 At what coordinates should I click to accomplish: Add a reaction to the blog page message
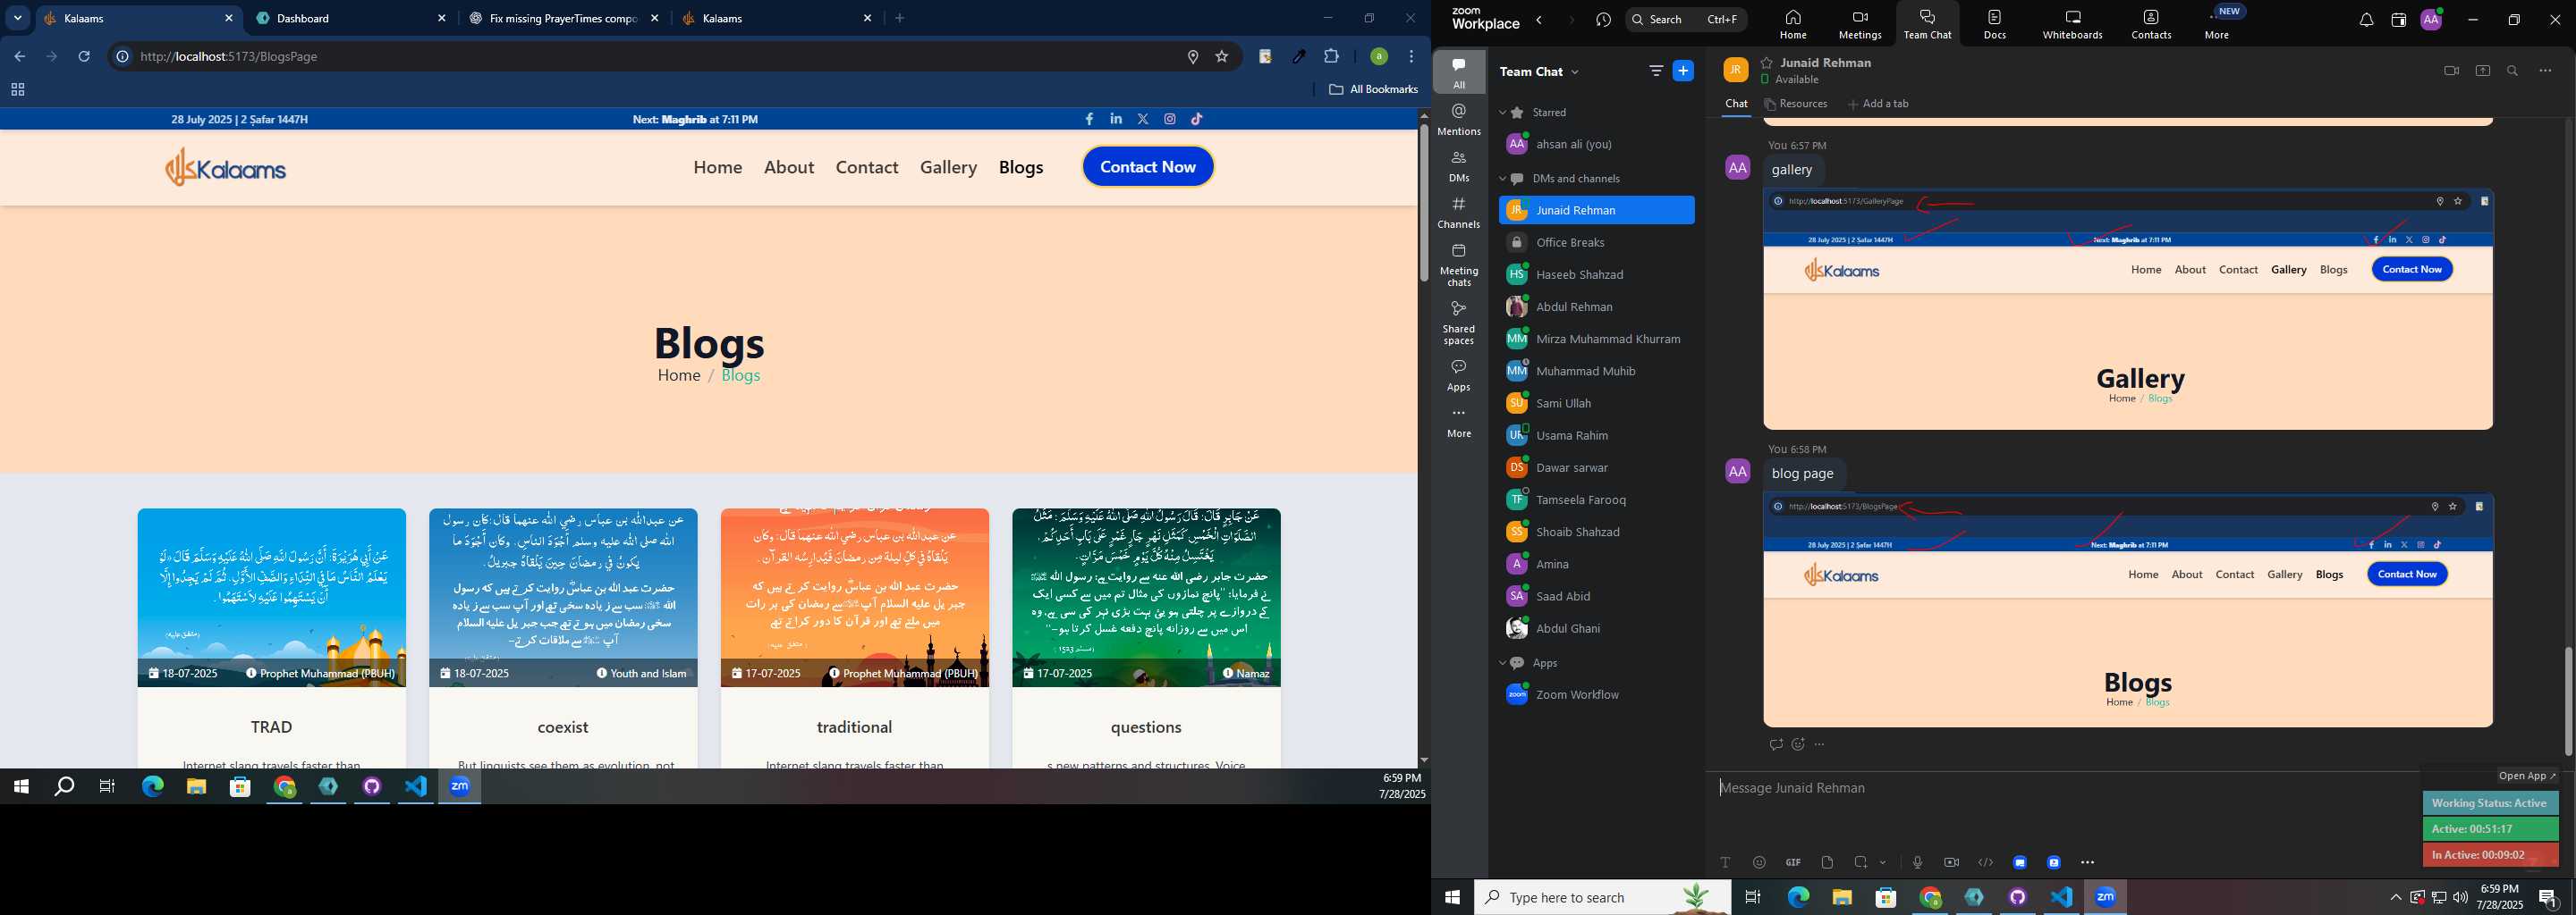click(x=1798, y=744)
